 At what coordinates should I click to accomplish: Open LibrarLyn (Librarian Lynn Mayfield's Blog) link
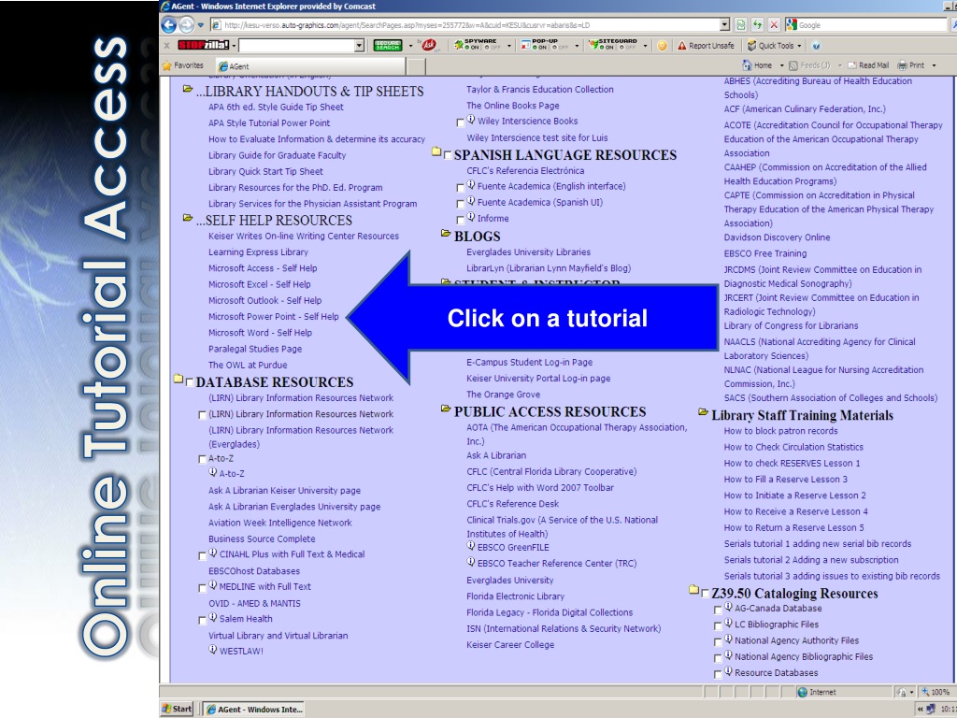[549, 268]
